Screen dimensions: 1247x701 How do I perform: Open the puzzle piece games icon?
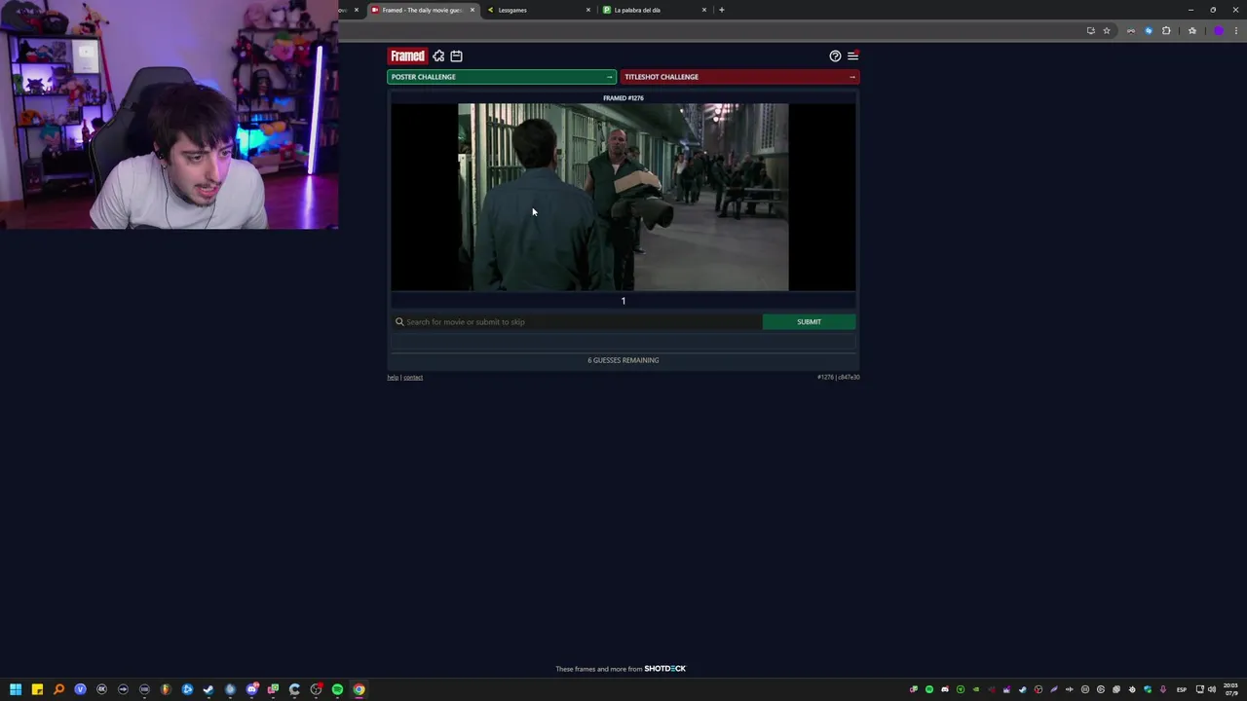[438, 55]
